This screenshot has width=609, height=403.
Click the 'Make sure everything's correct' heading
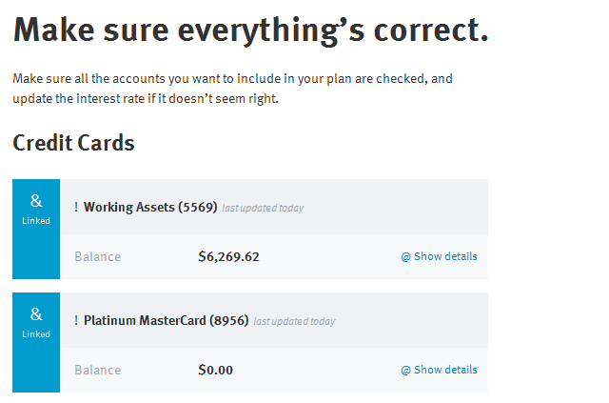[250, 30]
